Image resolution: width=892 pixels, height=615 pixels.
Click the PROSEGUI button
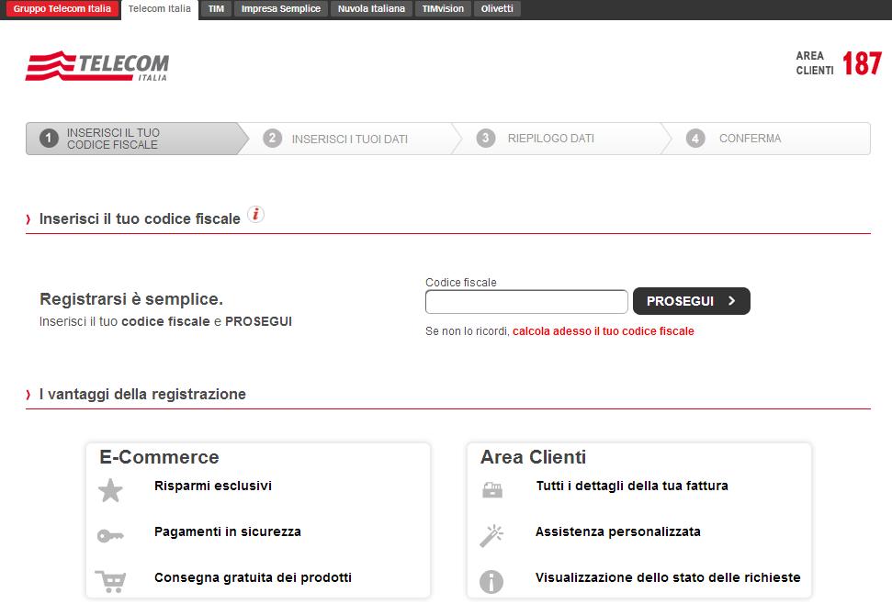point(691,301)
